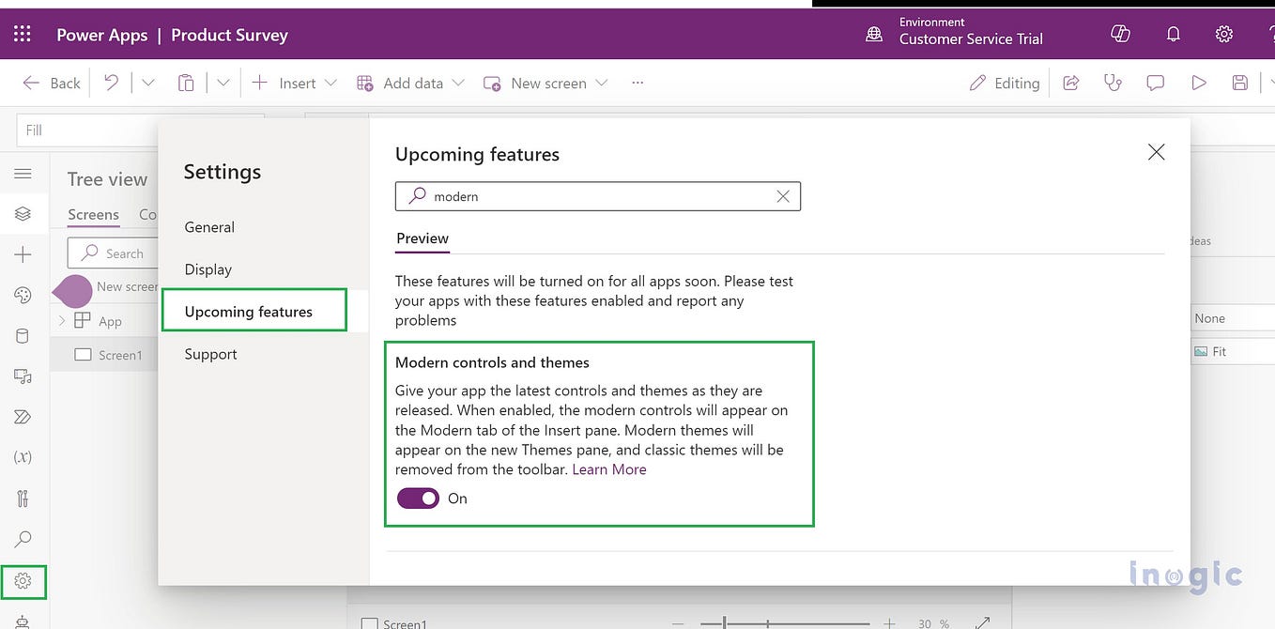Image resolution: width=1275 pixels, height=629 pixels.
Task: Click the Share icon in toolbar
Action: 1070,83
